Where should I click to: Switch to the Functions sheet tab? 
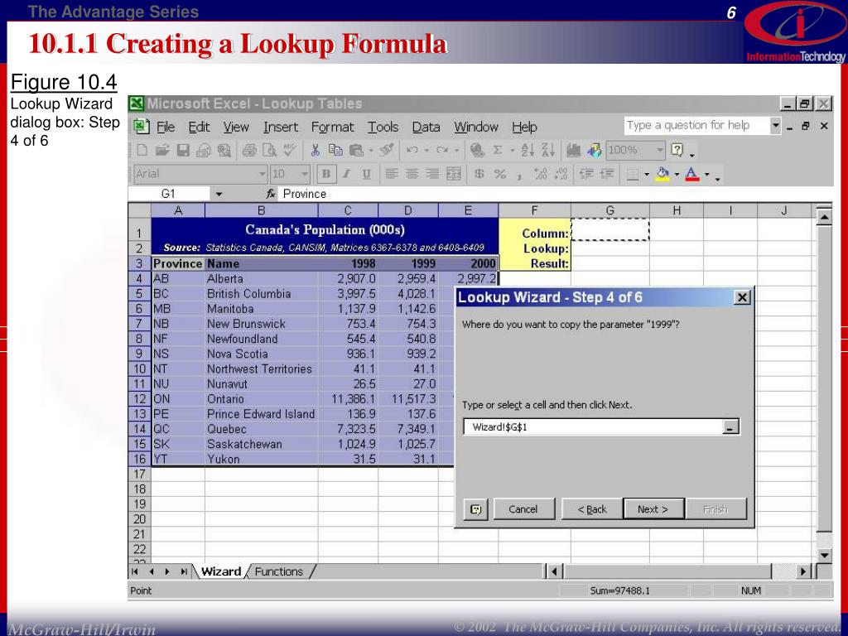pyautogui.click(x=278, y=571)
